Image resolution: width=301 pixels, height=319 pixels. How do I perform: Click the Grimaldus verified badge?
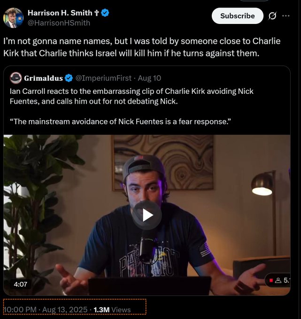point(69,78)
